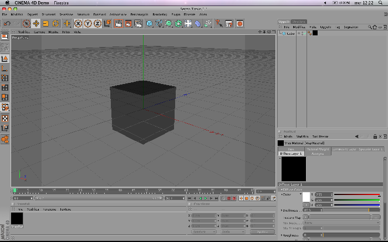Switch to Model mode in left toolbar
Screen dimensions: 388x242
(x=4, y=59)
